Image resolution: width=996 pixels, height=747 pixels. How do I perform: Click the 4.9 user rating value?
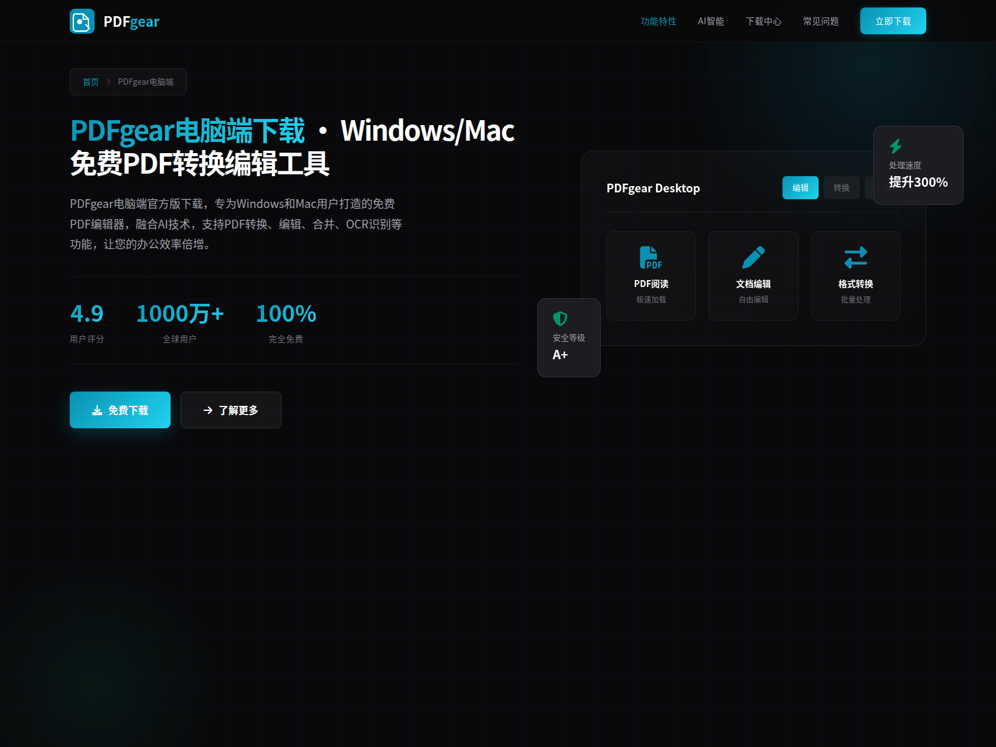pyautogui.click(x=87, y=314)
